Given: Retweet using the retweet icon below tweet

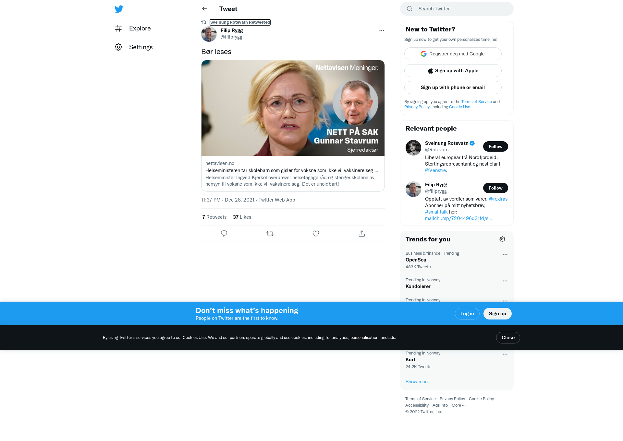Looking at the screenshot, I should pos(270,233).
